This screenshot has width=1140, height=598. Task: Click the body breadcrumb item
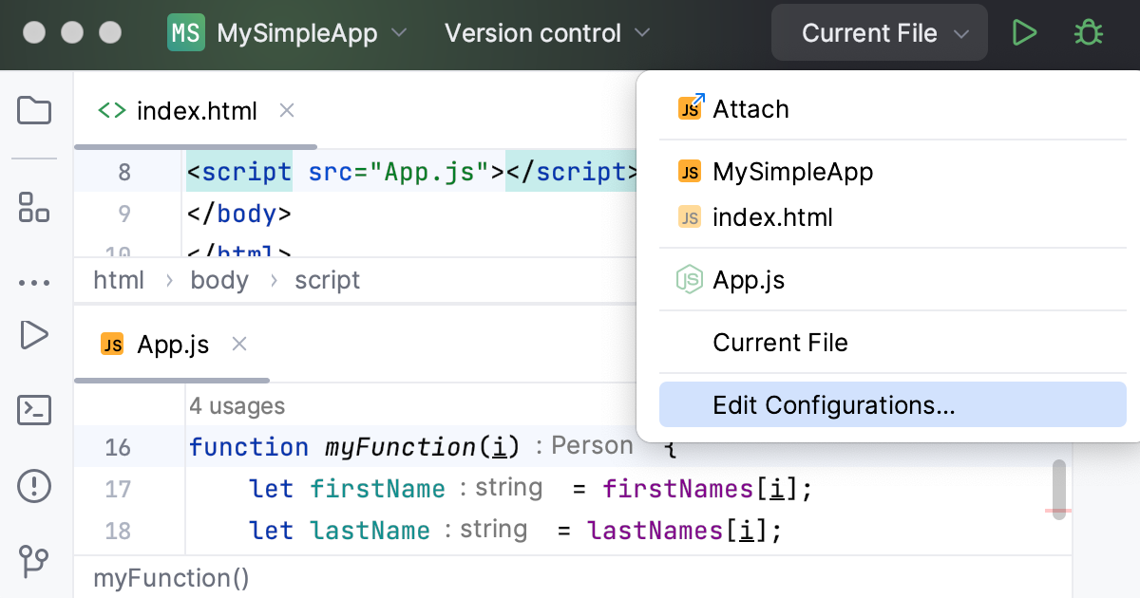click(x=219, y=280)
